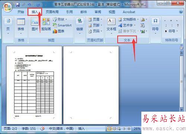Undo last action in quick access toolbar

(29, 5)
